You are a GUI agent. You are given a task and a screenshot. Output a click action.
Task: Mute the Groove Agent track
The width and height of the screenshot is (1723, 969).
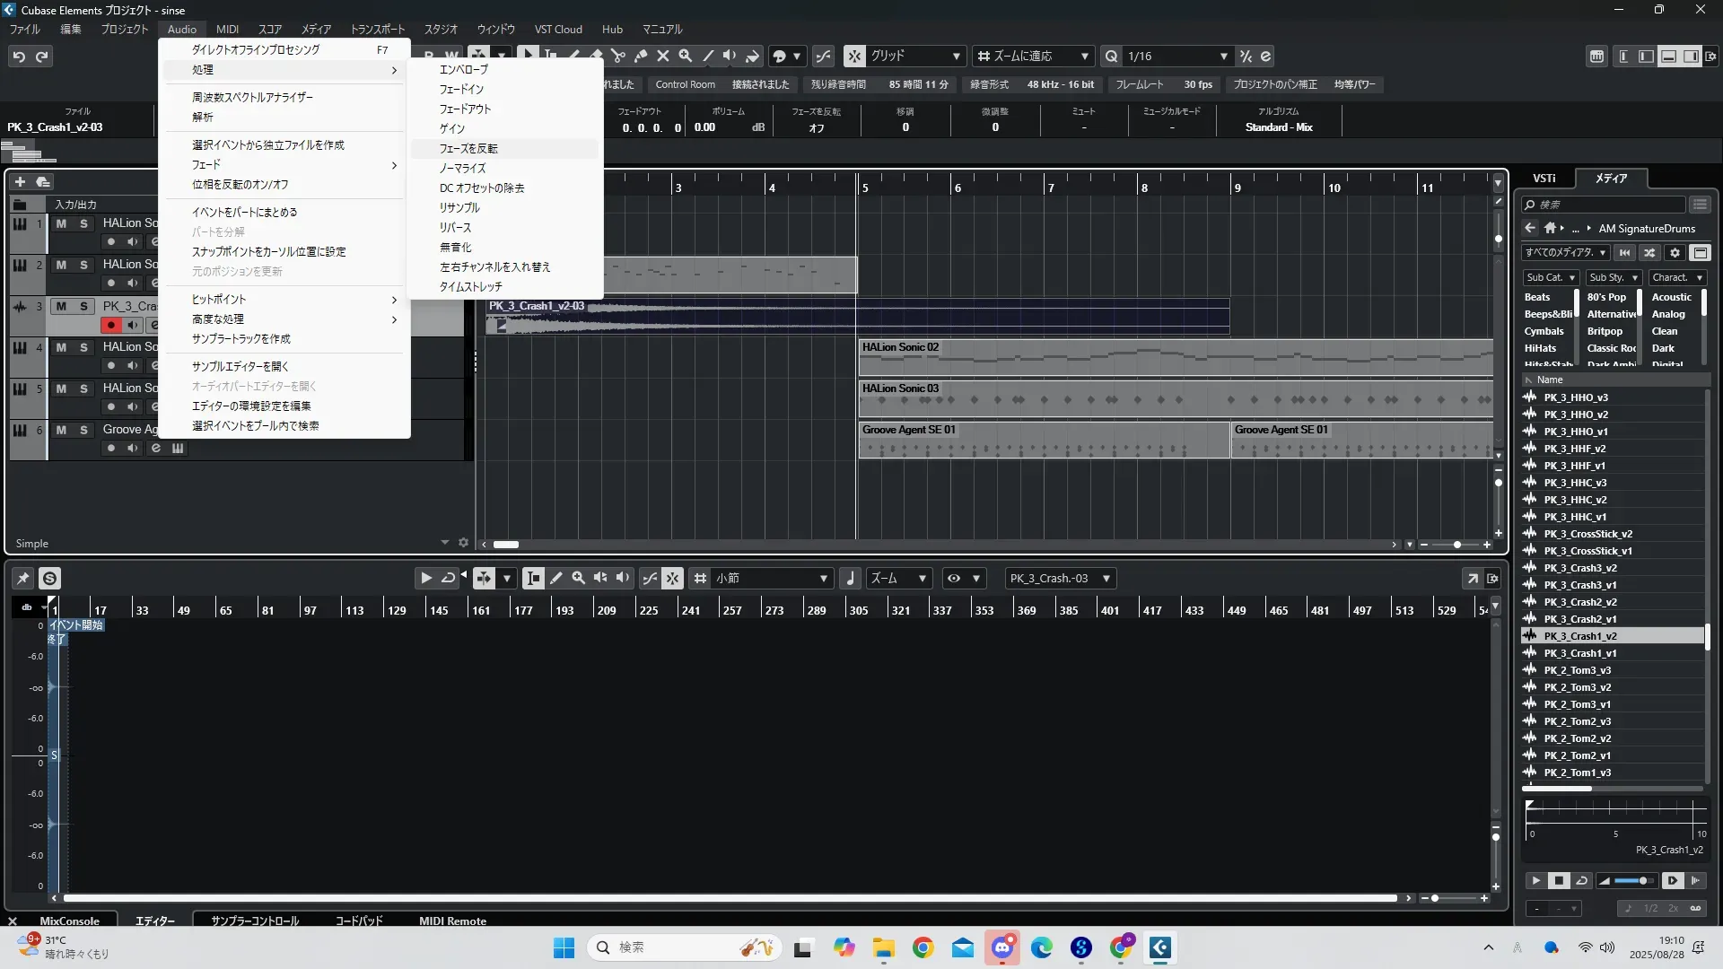tap(61, 430)
